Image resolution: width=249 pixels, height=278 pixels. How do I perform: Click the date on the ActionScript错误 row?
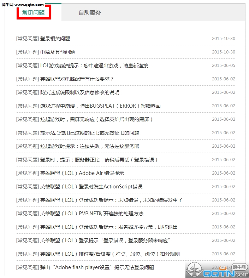coord(224,187)
